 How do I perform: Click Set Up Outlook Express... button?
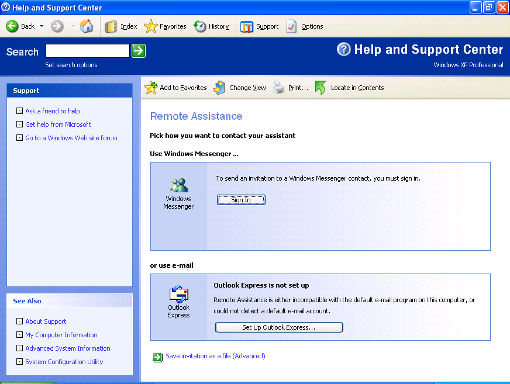279,327
